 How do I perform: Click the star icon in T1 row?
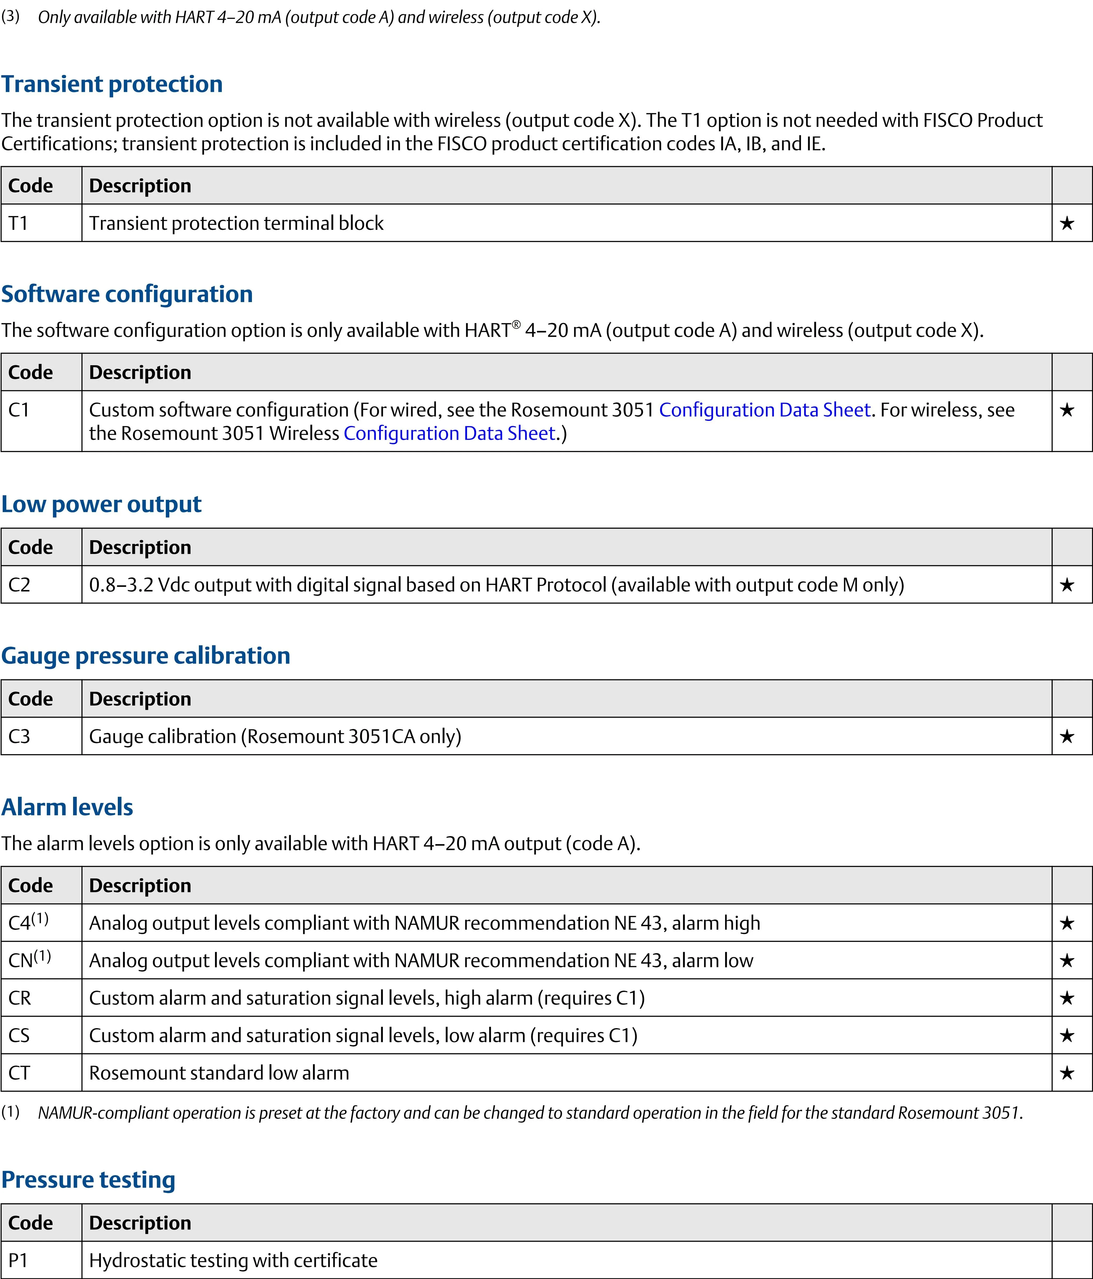(1066, 223)
